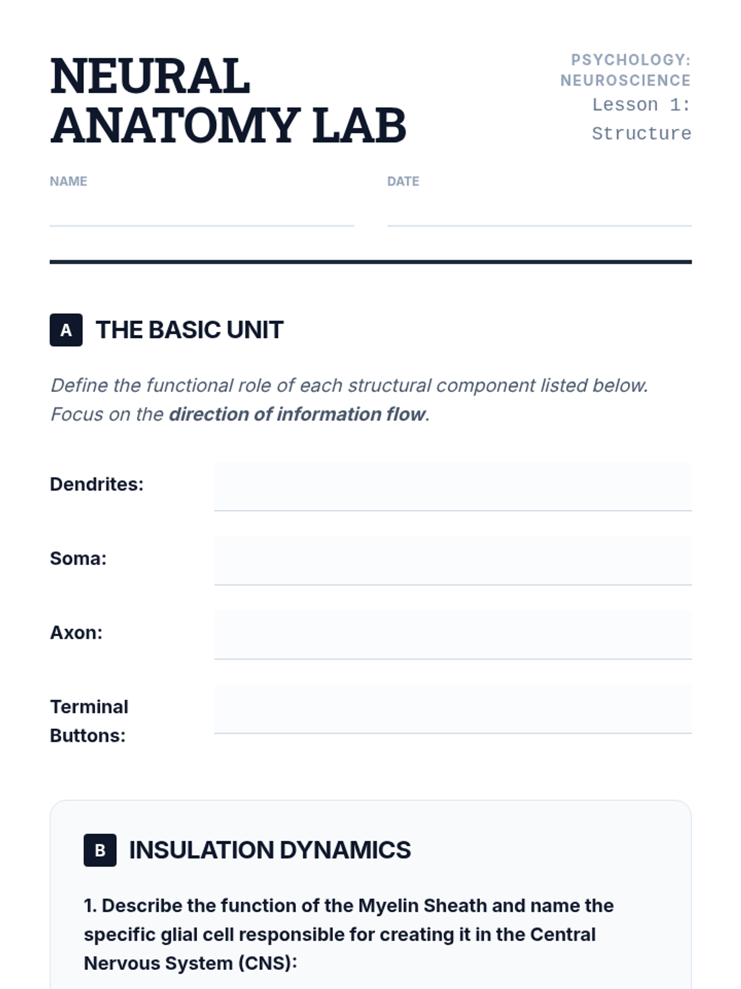The height and width of the screenshot is (989, 741).
Task: Click the section A badge icon
Action: pyautogui.click(x=66, y=330)
